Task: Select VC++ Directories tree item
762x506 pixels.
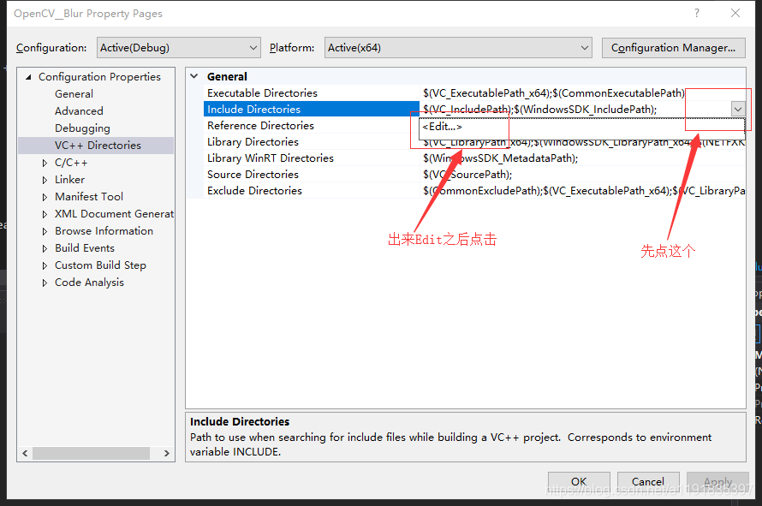Action: (96, 146)
